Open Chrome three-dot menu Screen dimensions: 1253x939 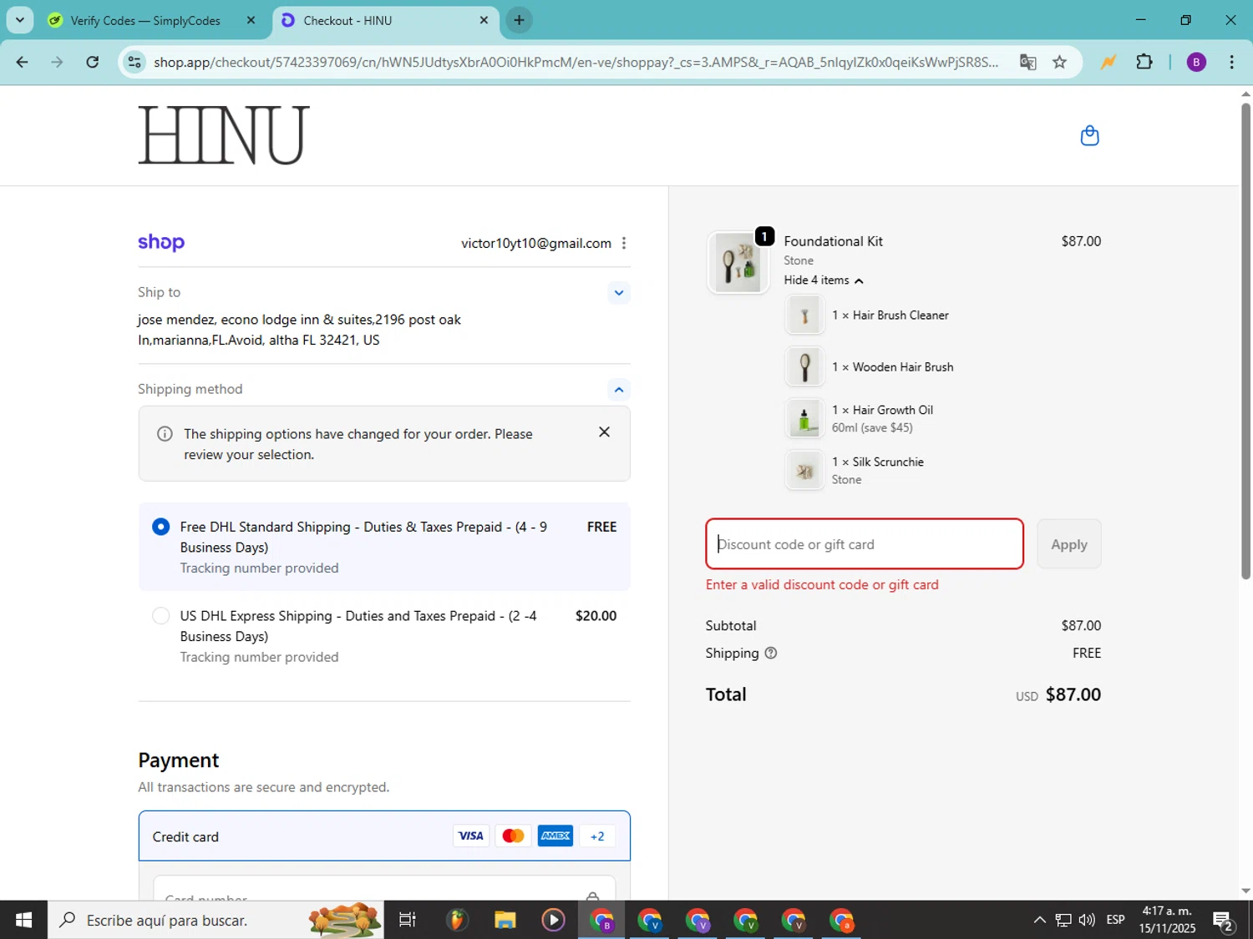(x=1231, y=62)
